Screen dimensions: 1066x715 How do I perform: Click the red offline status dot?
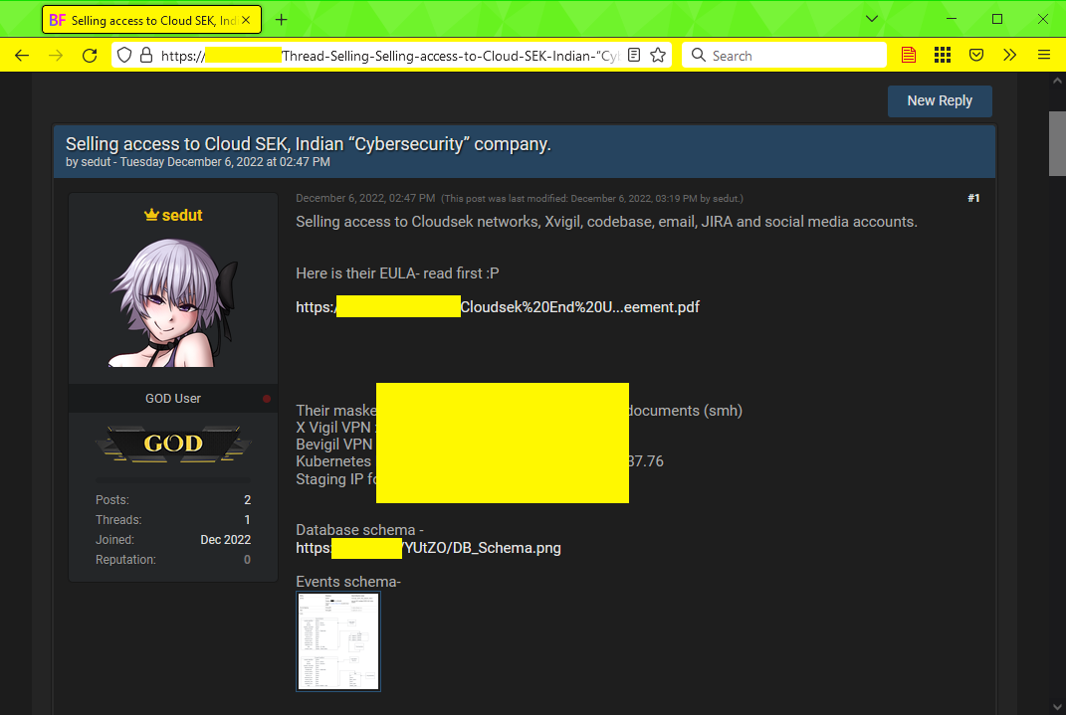tap(267, 399)
